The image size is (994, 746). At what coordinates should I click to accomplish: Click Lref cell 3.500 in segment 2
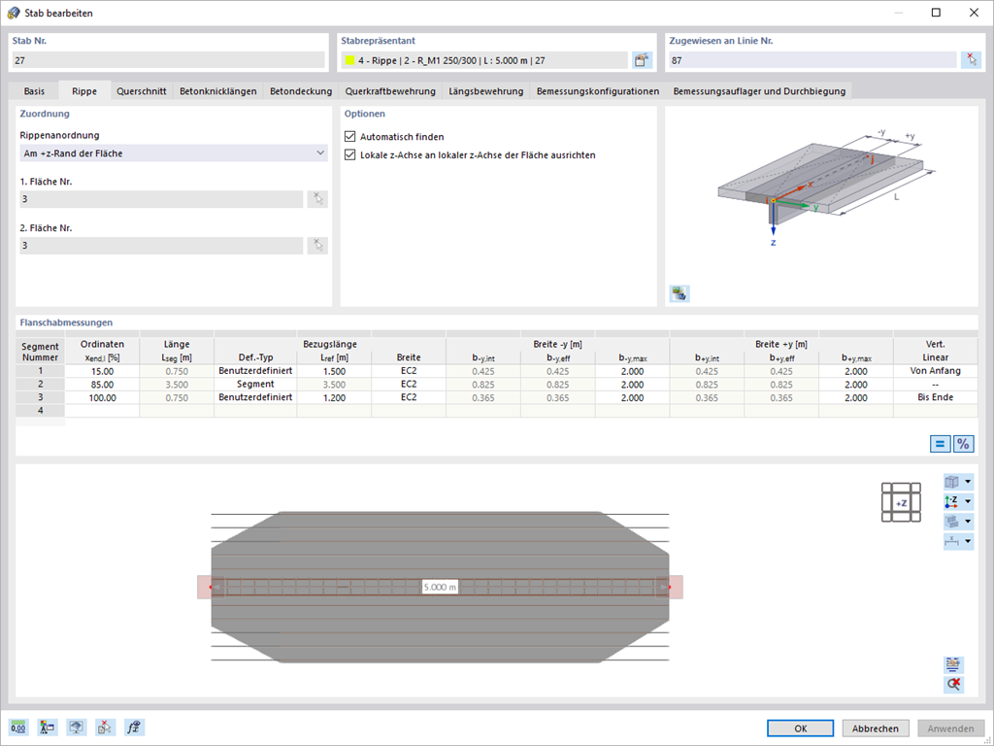(334, 385)
